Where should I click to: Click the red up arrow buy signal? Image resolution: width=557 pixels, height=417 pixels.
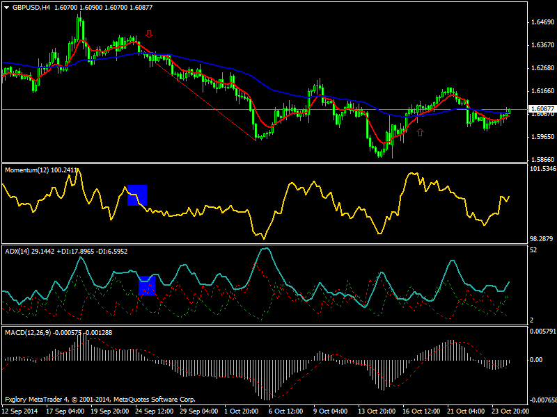420,132
